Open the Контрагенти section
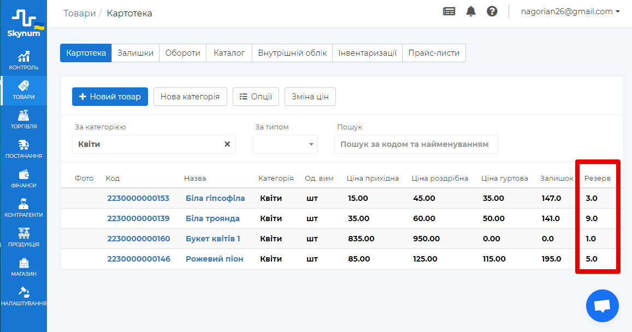 23,208
